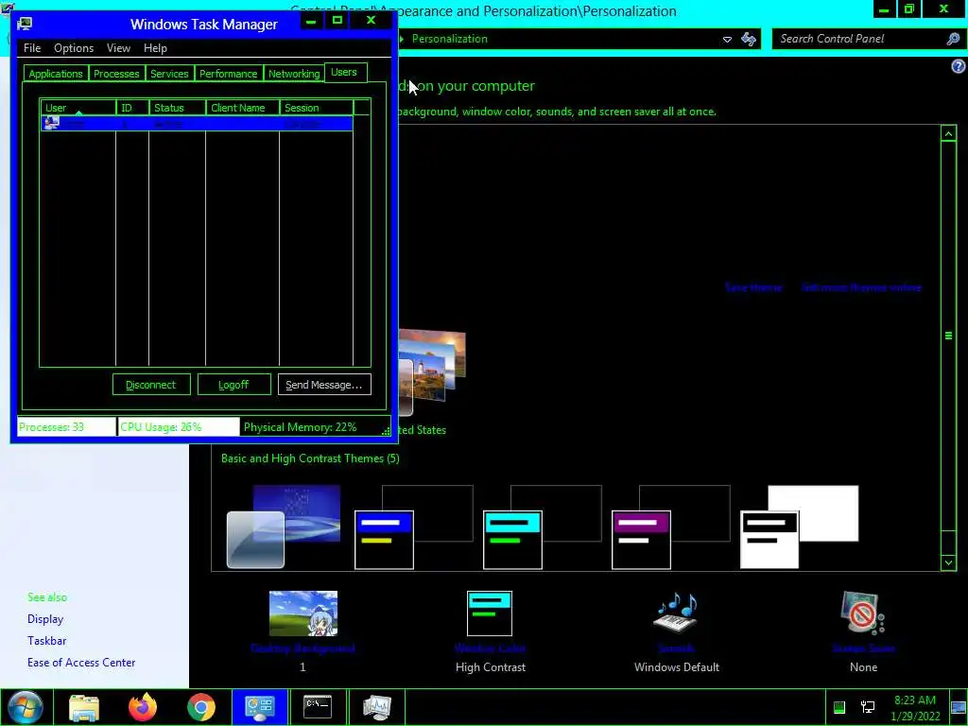Open the Help menu in Task Manager
968x726 pixels.
(155, 48)
